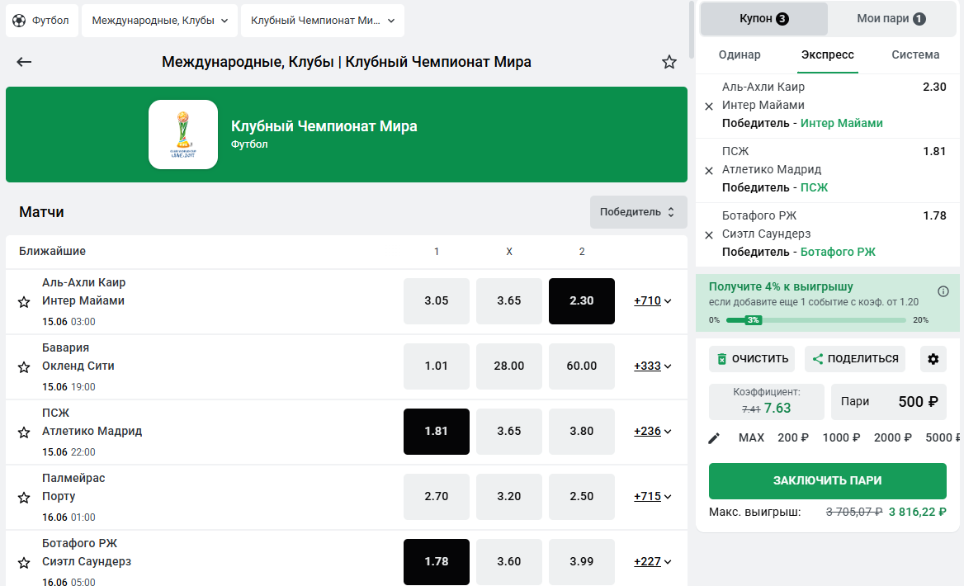Click ПОДЕЛИТЬСЯ to share coupon

point(855,358)
